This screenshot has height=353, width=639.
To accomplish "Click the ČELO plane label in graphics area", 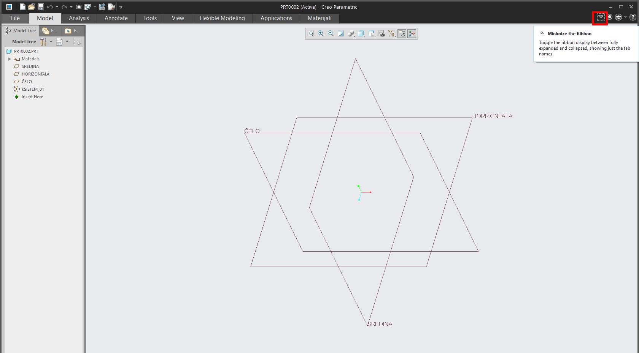I will coord(252,131).
